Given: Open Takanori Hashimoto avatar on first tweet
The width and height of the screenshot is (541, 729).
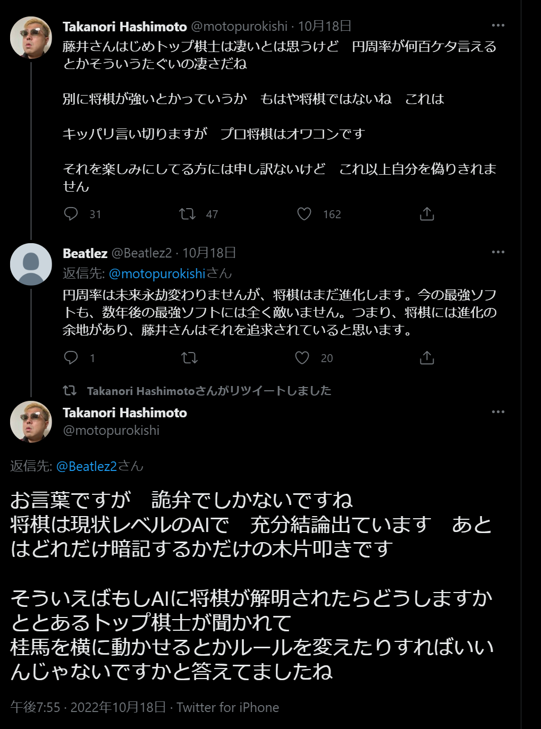Looking at the screenshot, I should coord(31,37).
